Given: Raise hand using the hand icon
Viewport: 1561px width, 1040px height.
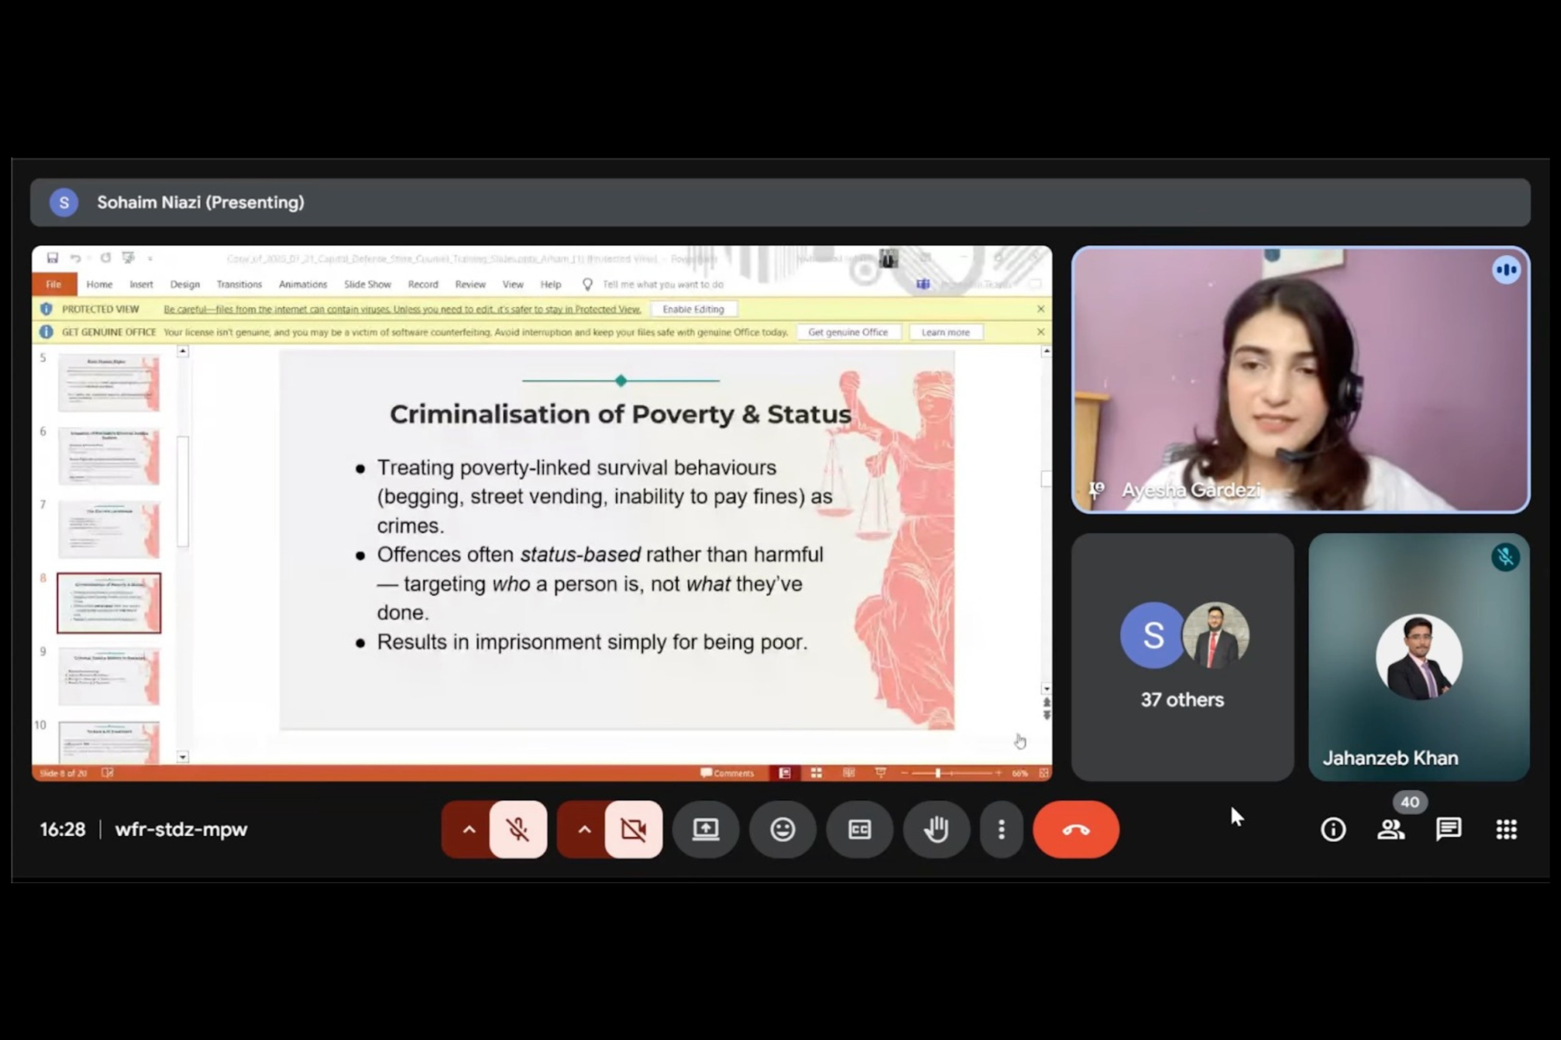Looking at the screenshot, I should [x=936, y=829].
